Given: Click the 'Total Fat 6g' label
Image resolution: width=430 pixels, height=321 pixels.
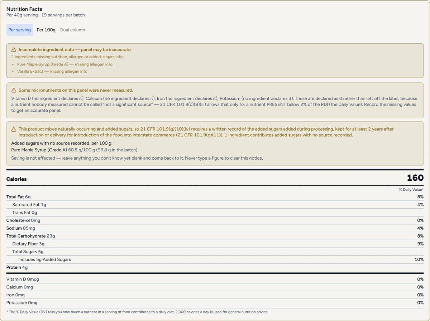Looking at the screenshot, I should coord(19,197).
